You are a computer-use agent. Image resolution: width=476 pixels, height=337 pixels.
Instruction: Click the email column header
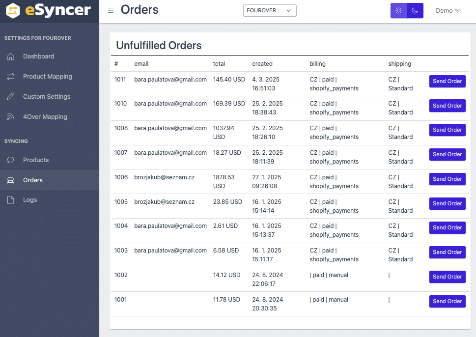point(141,64)
